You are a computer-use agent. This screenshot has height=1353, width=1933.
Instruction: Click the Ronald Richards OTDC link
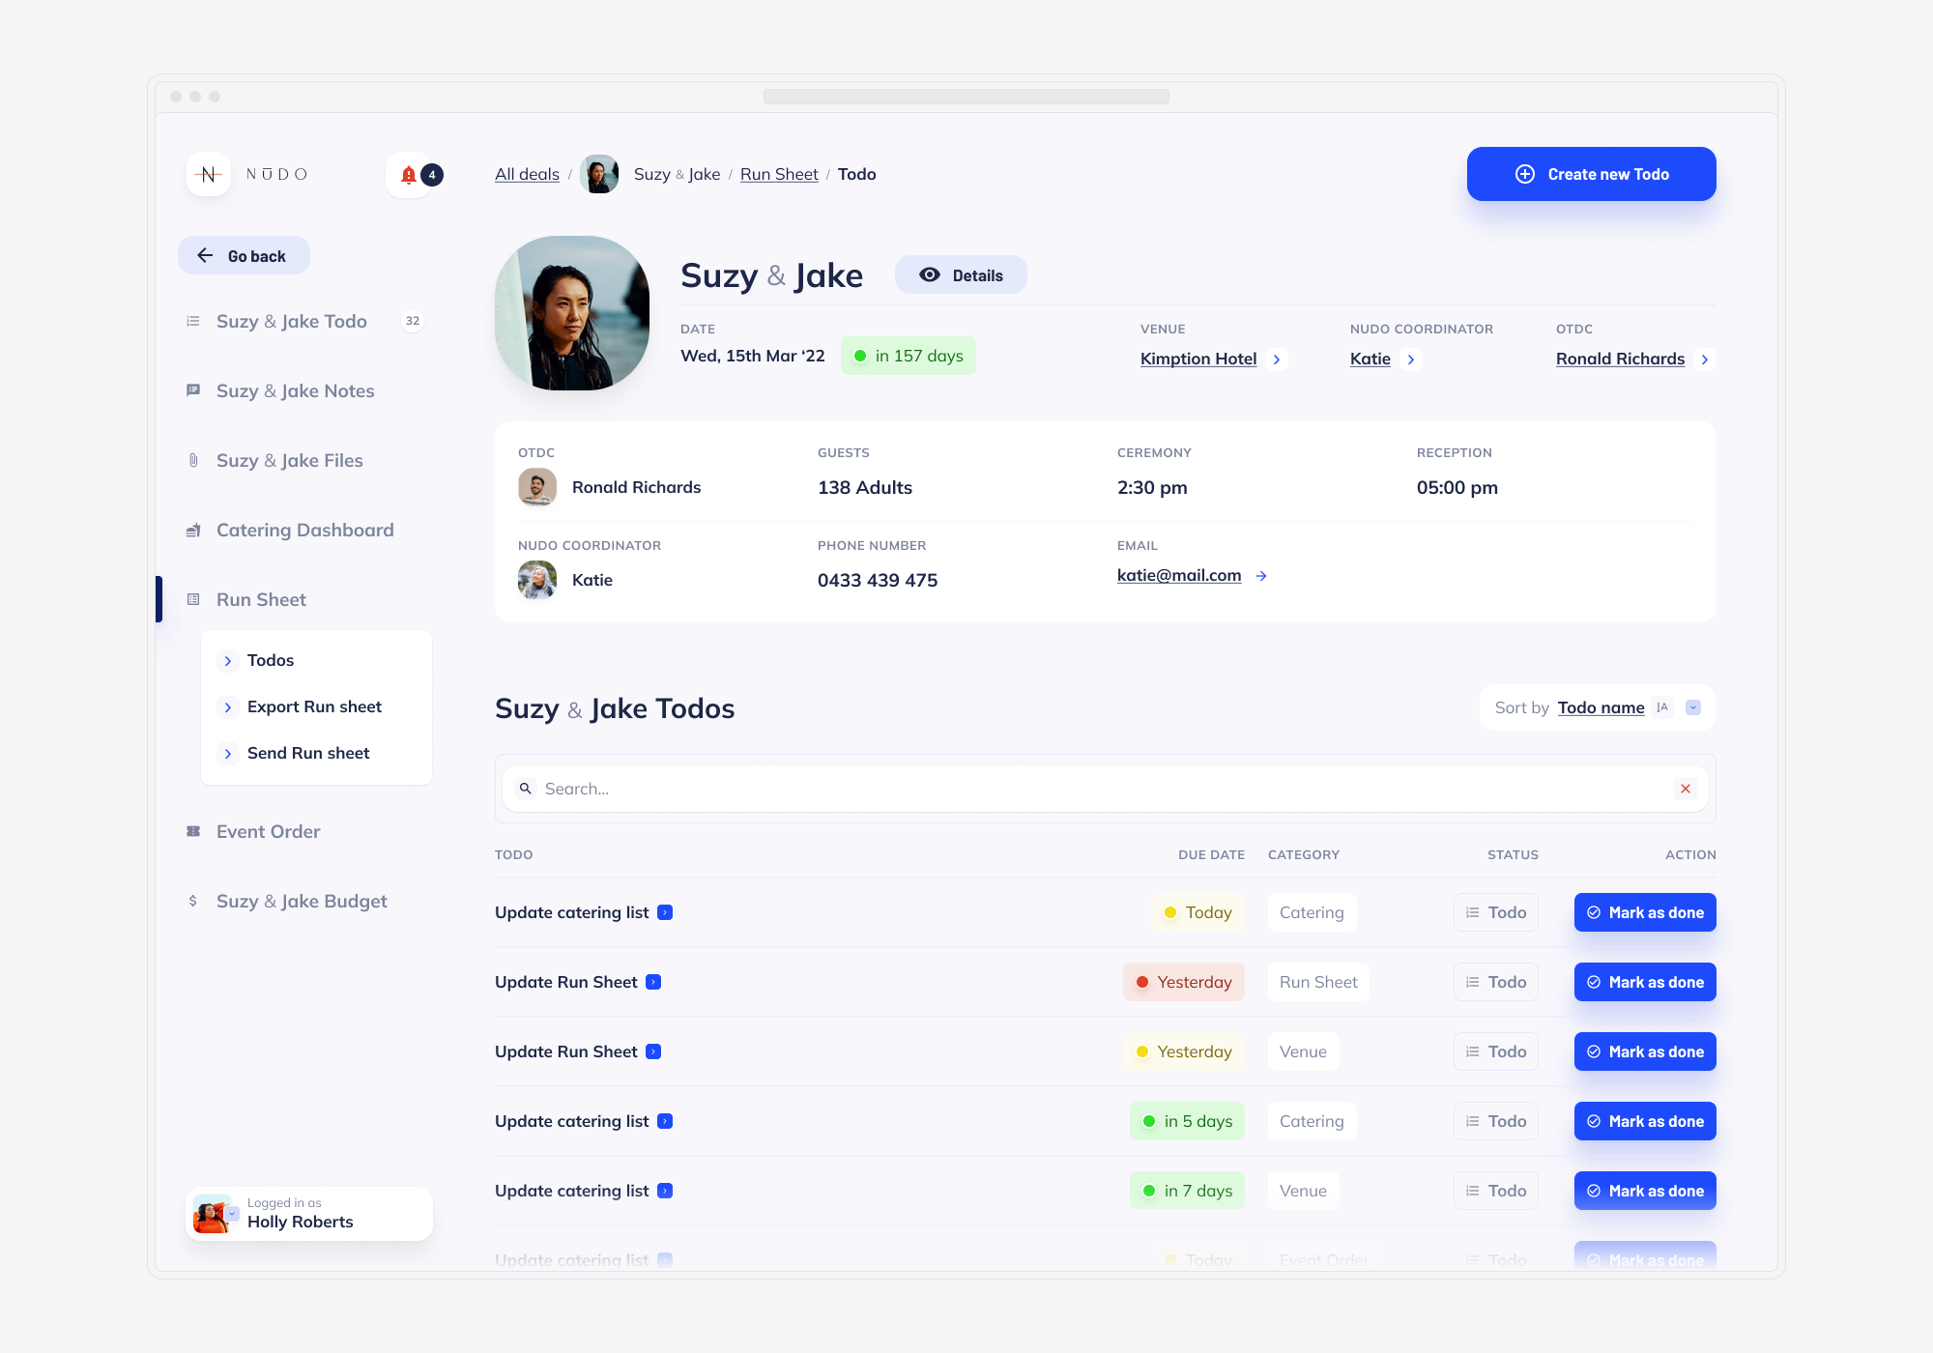(1620, 359)
